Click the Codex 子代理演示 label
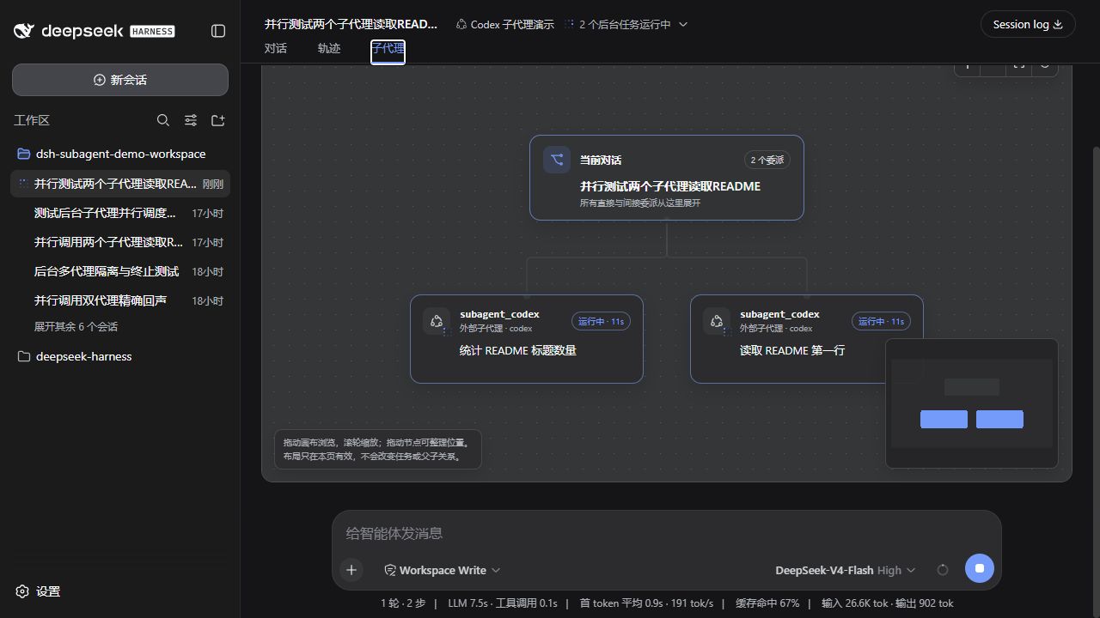Image resolution: width=1100 pixels, height=618 pixels. [505, 25]
